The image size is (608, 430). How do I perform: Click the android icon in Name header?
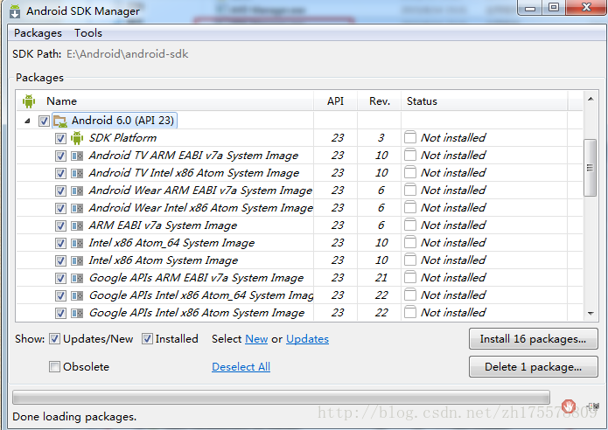pos(29,101)
